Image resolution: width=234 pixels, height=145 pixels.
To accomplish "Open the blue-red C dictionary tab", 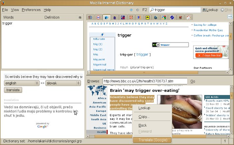I will [123, 17].
